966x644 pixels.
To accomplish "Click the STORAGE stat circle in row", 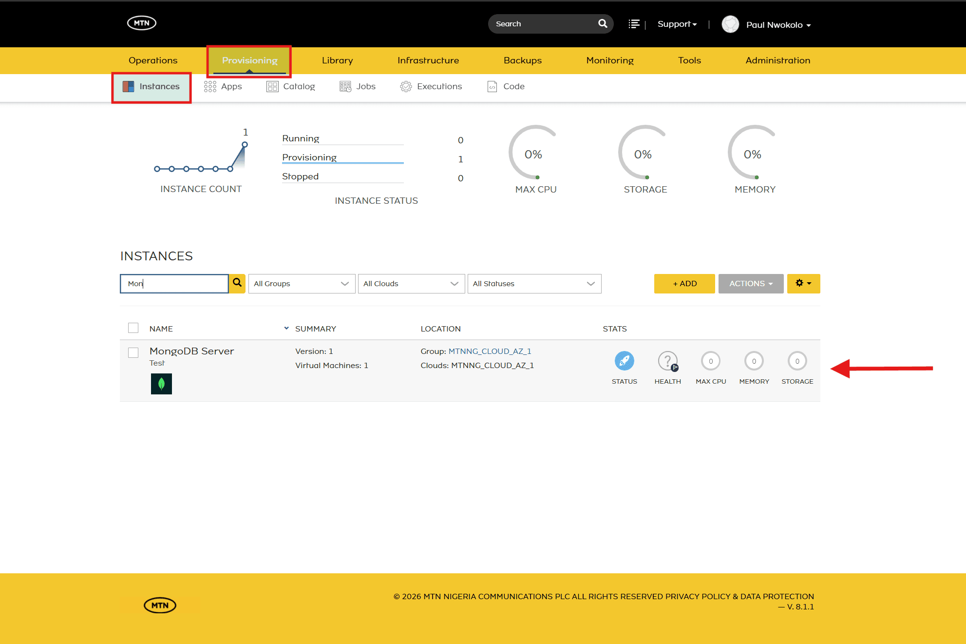I will [797, 361].
